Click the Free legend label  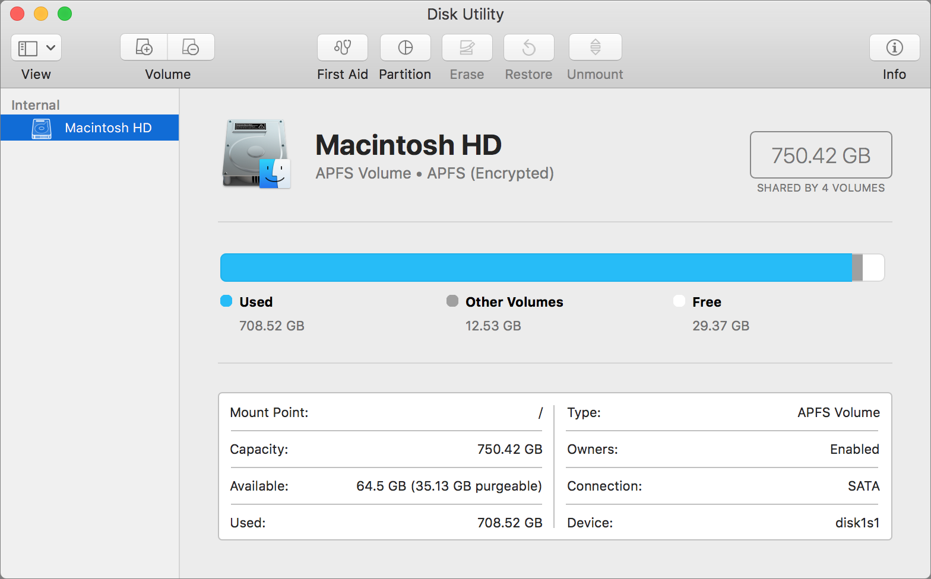pyautogui.click(x=707, y=302)
